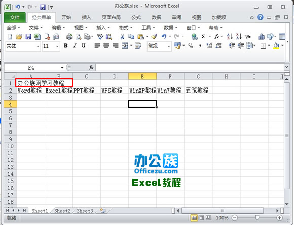
Task: Select column D header
Action: click(115, 76)
